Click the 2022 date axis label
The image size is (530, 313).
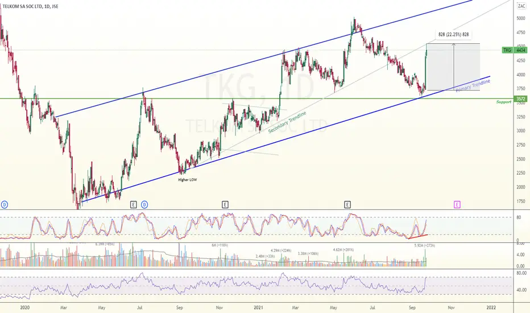tap(491, 307)
